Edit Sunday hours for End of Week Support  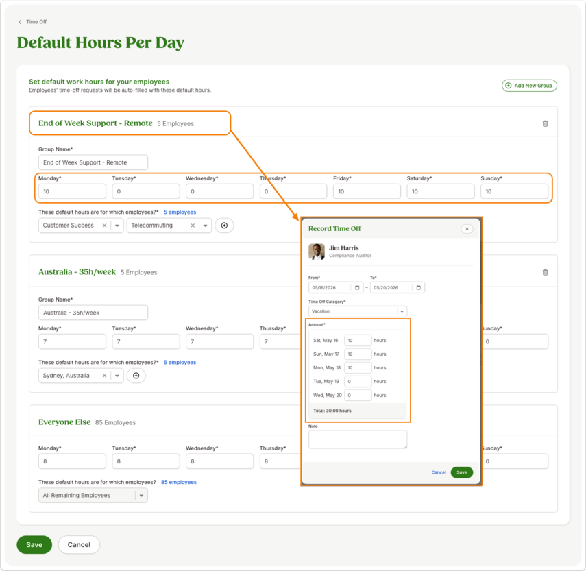(x=514, y=191)
